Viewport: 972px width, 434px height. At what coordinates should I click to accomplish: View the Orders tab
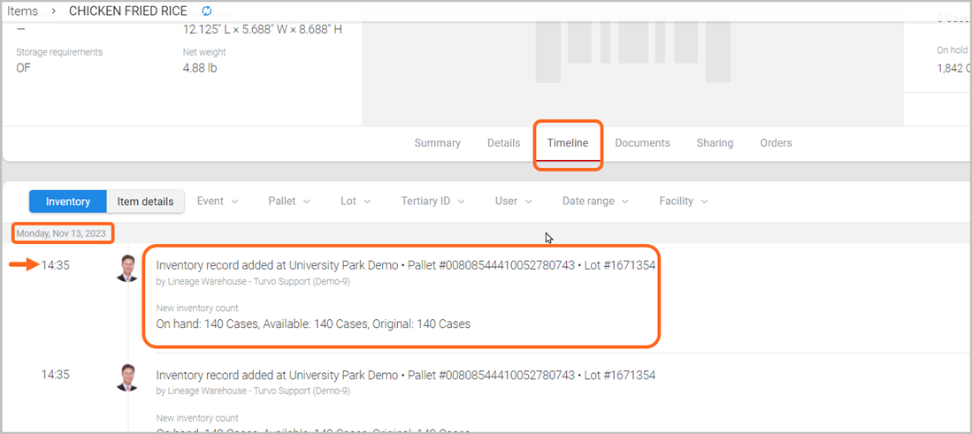tap(776, 143)
